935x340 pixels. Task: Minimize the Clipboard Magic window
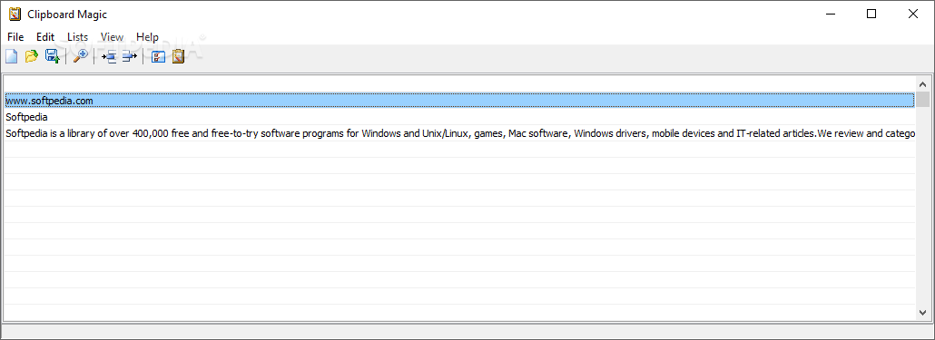pos(830,14)
